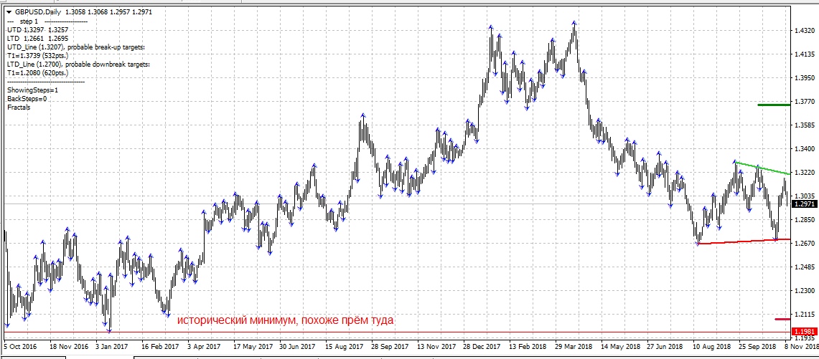This screenshot has width=819, height=359.
Task: Select the red Russian text annotation
Action: tap(286, 320)
